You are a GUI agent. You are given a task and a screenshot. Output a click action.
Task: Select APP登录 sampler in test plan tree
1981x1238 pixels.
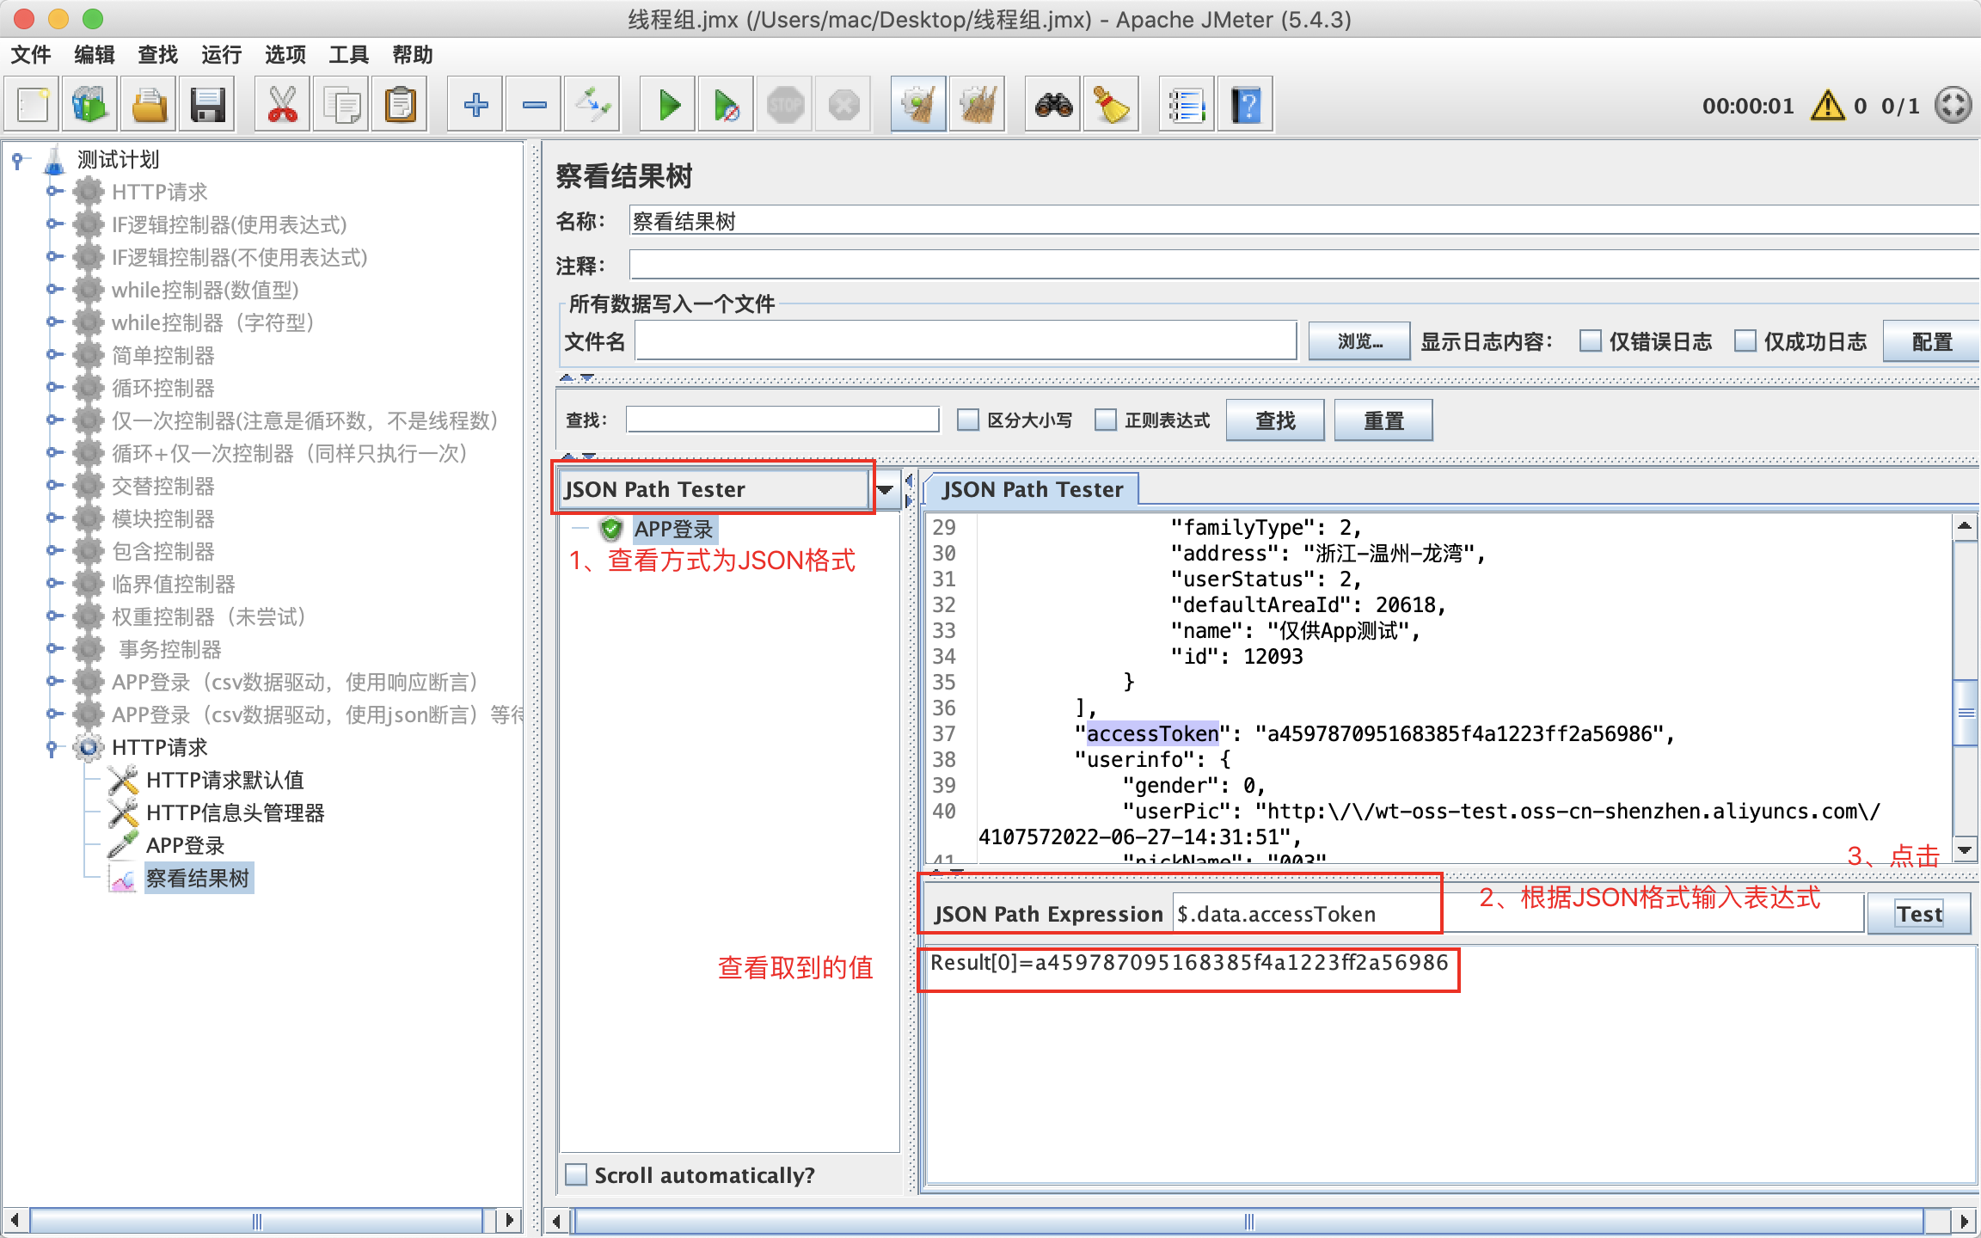(185, 845)
